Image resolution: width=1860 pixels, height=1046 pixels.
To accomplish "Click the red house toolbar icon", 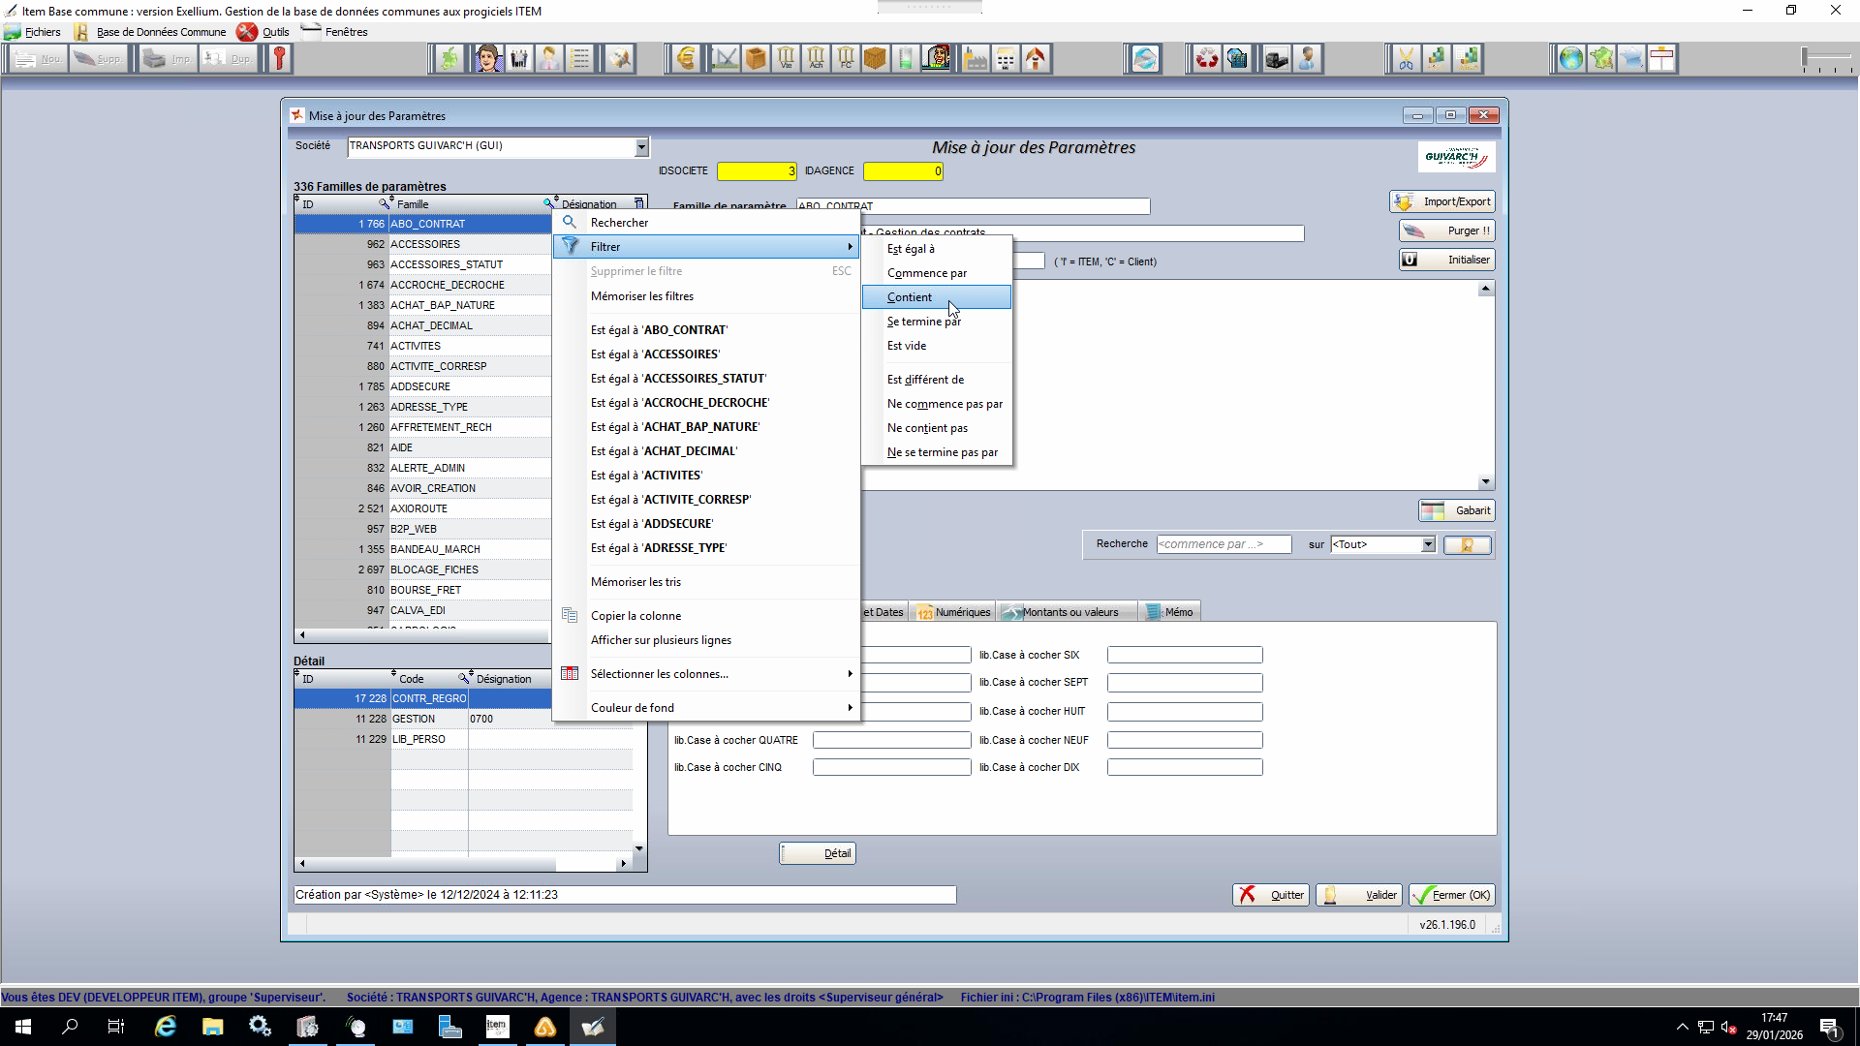I will (x=1036, y=59).
